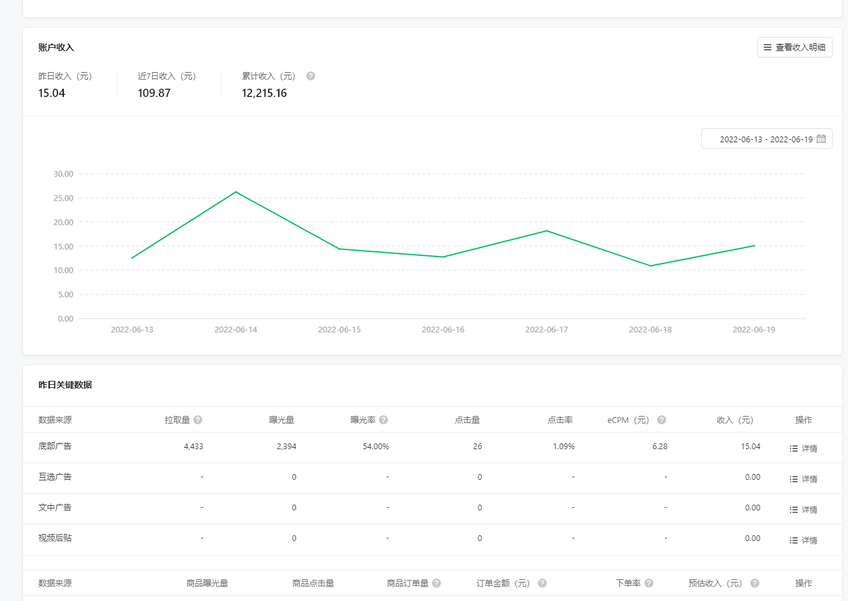
Task: Open 详情 for 视频后贴 row
Action: point(803,540)
